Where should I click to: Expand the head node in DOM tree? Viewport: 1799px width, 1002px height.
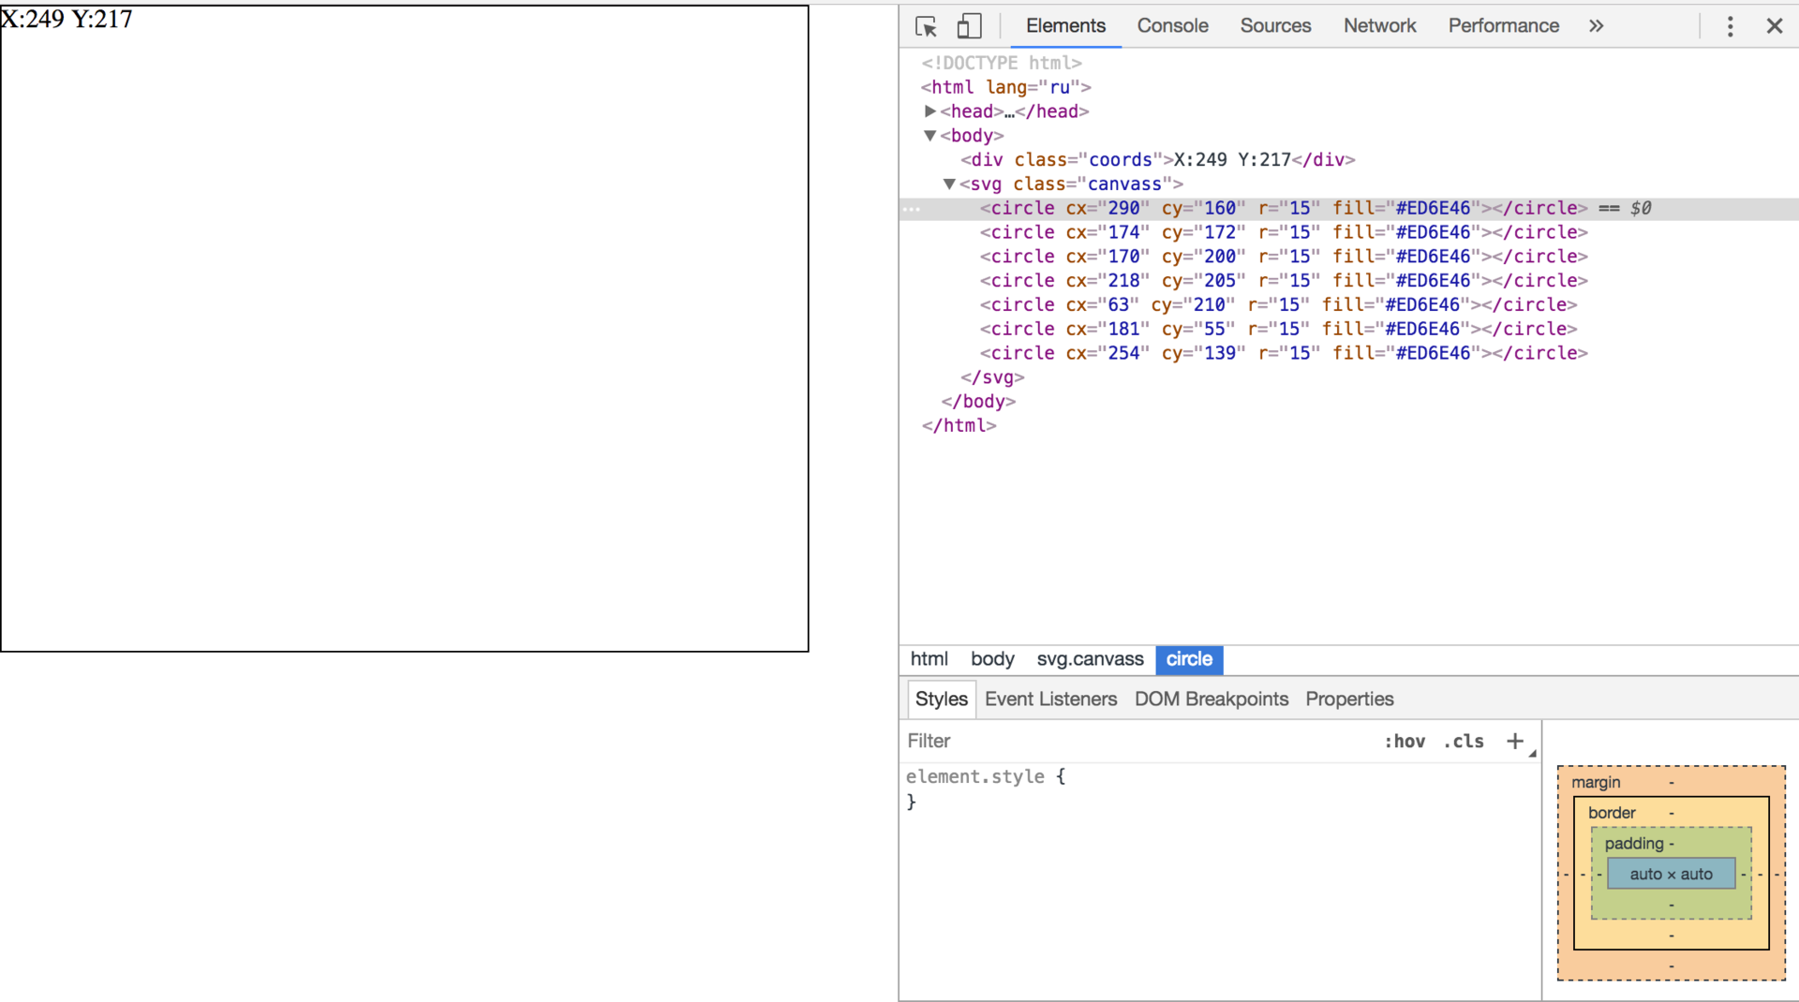click(929, 111)
